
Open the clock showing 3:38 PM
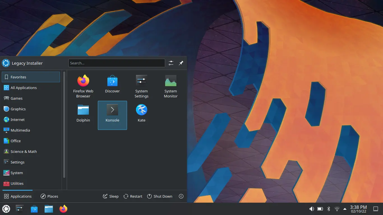click(359, 209)
